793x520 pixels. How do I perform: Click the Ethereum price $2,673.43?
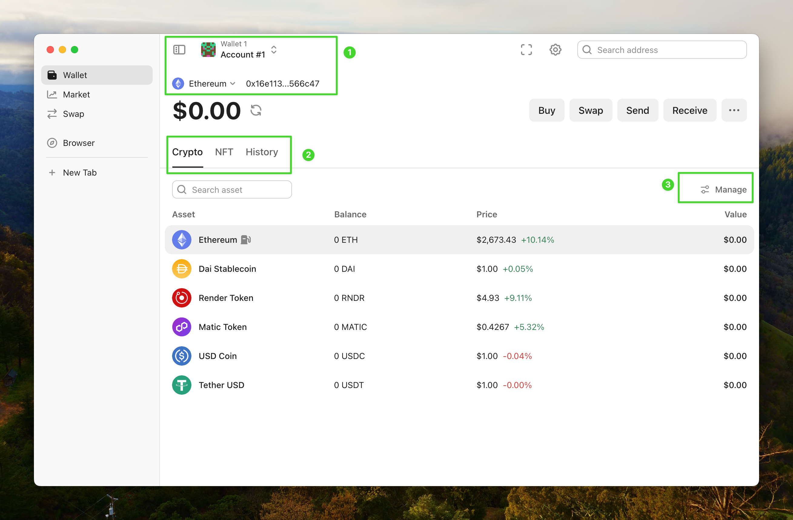point(496,240)
